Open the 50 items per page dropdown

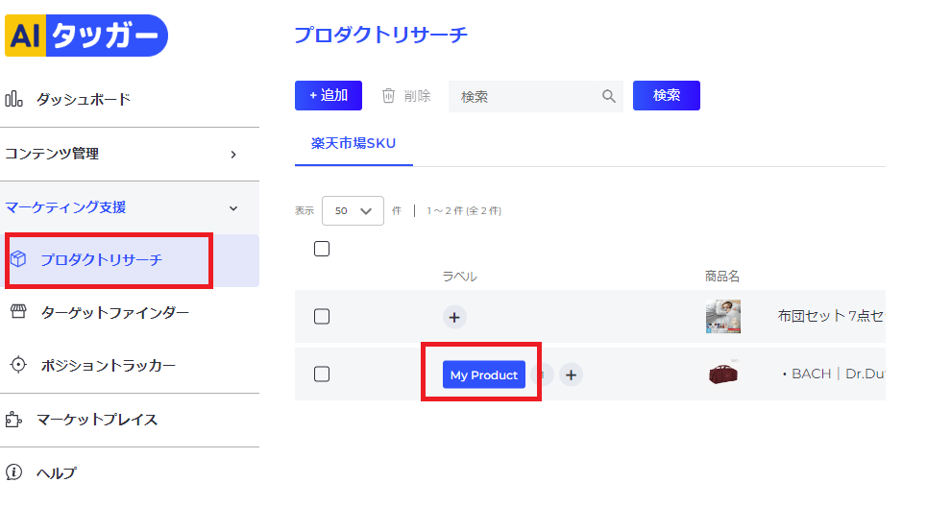[x=353, y=210]
